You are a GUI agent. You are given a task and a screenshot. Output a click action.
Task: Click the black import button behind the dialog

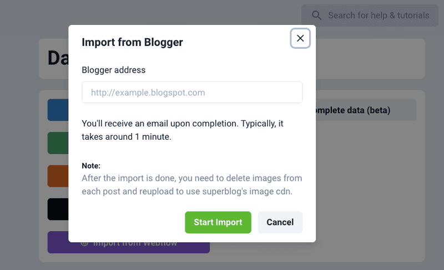coord(58,210)
